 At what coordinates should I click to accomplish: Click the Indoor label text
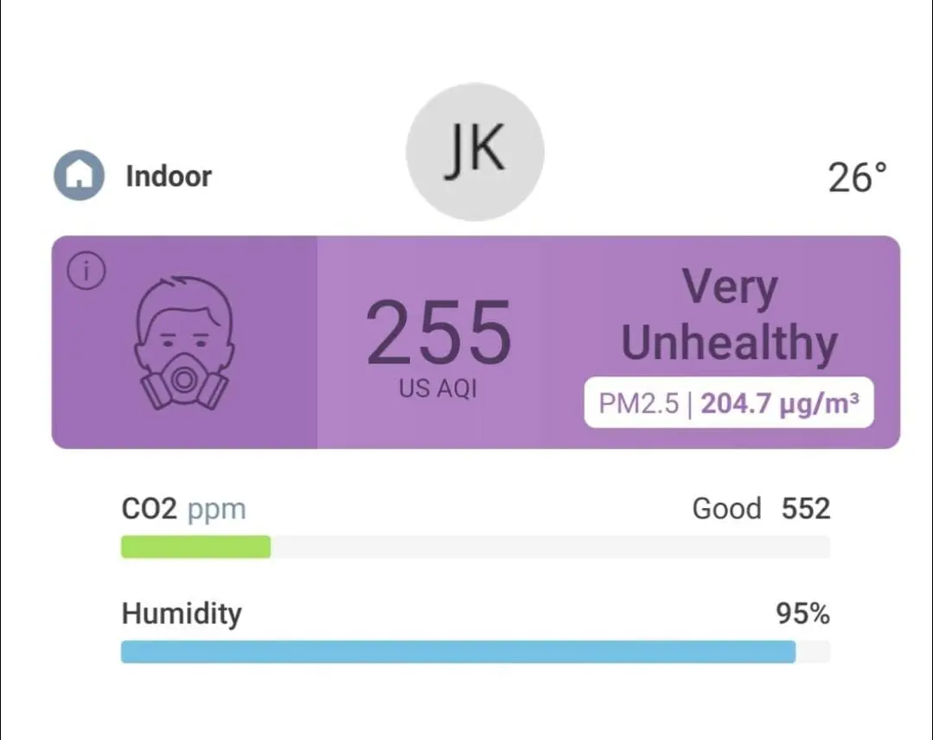[x=169, y=177]
